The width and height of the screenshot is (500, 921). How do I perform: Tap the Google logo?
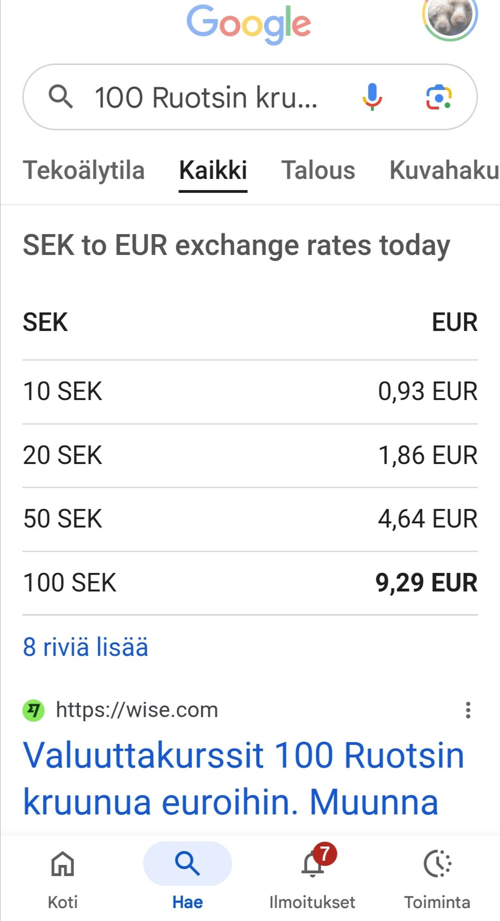pyautogui.click(x=249, y=23)
